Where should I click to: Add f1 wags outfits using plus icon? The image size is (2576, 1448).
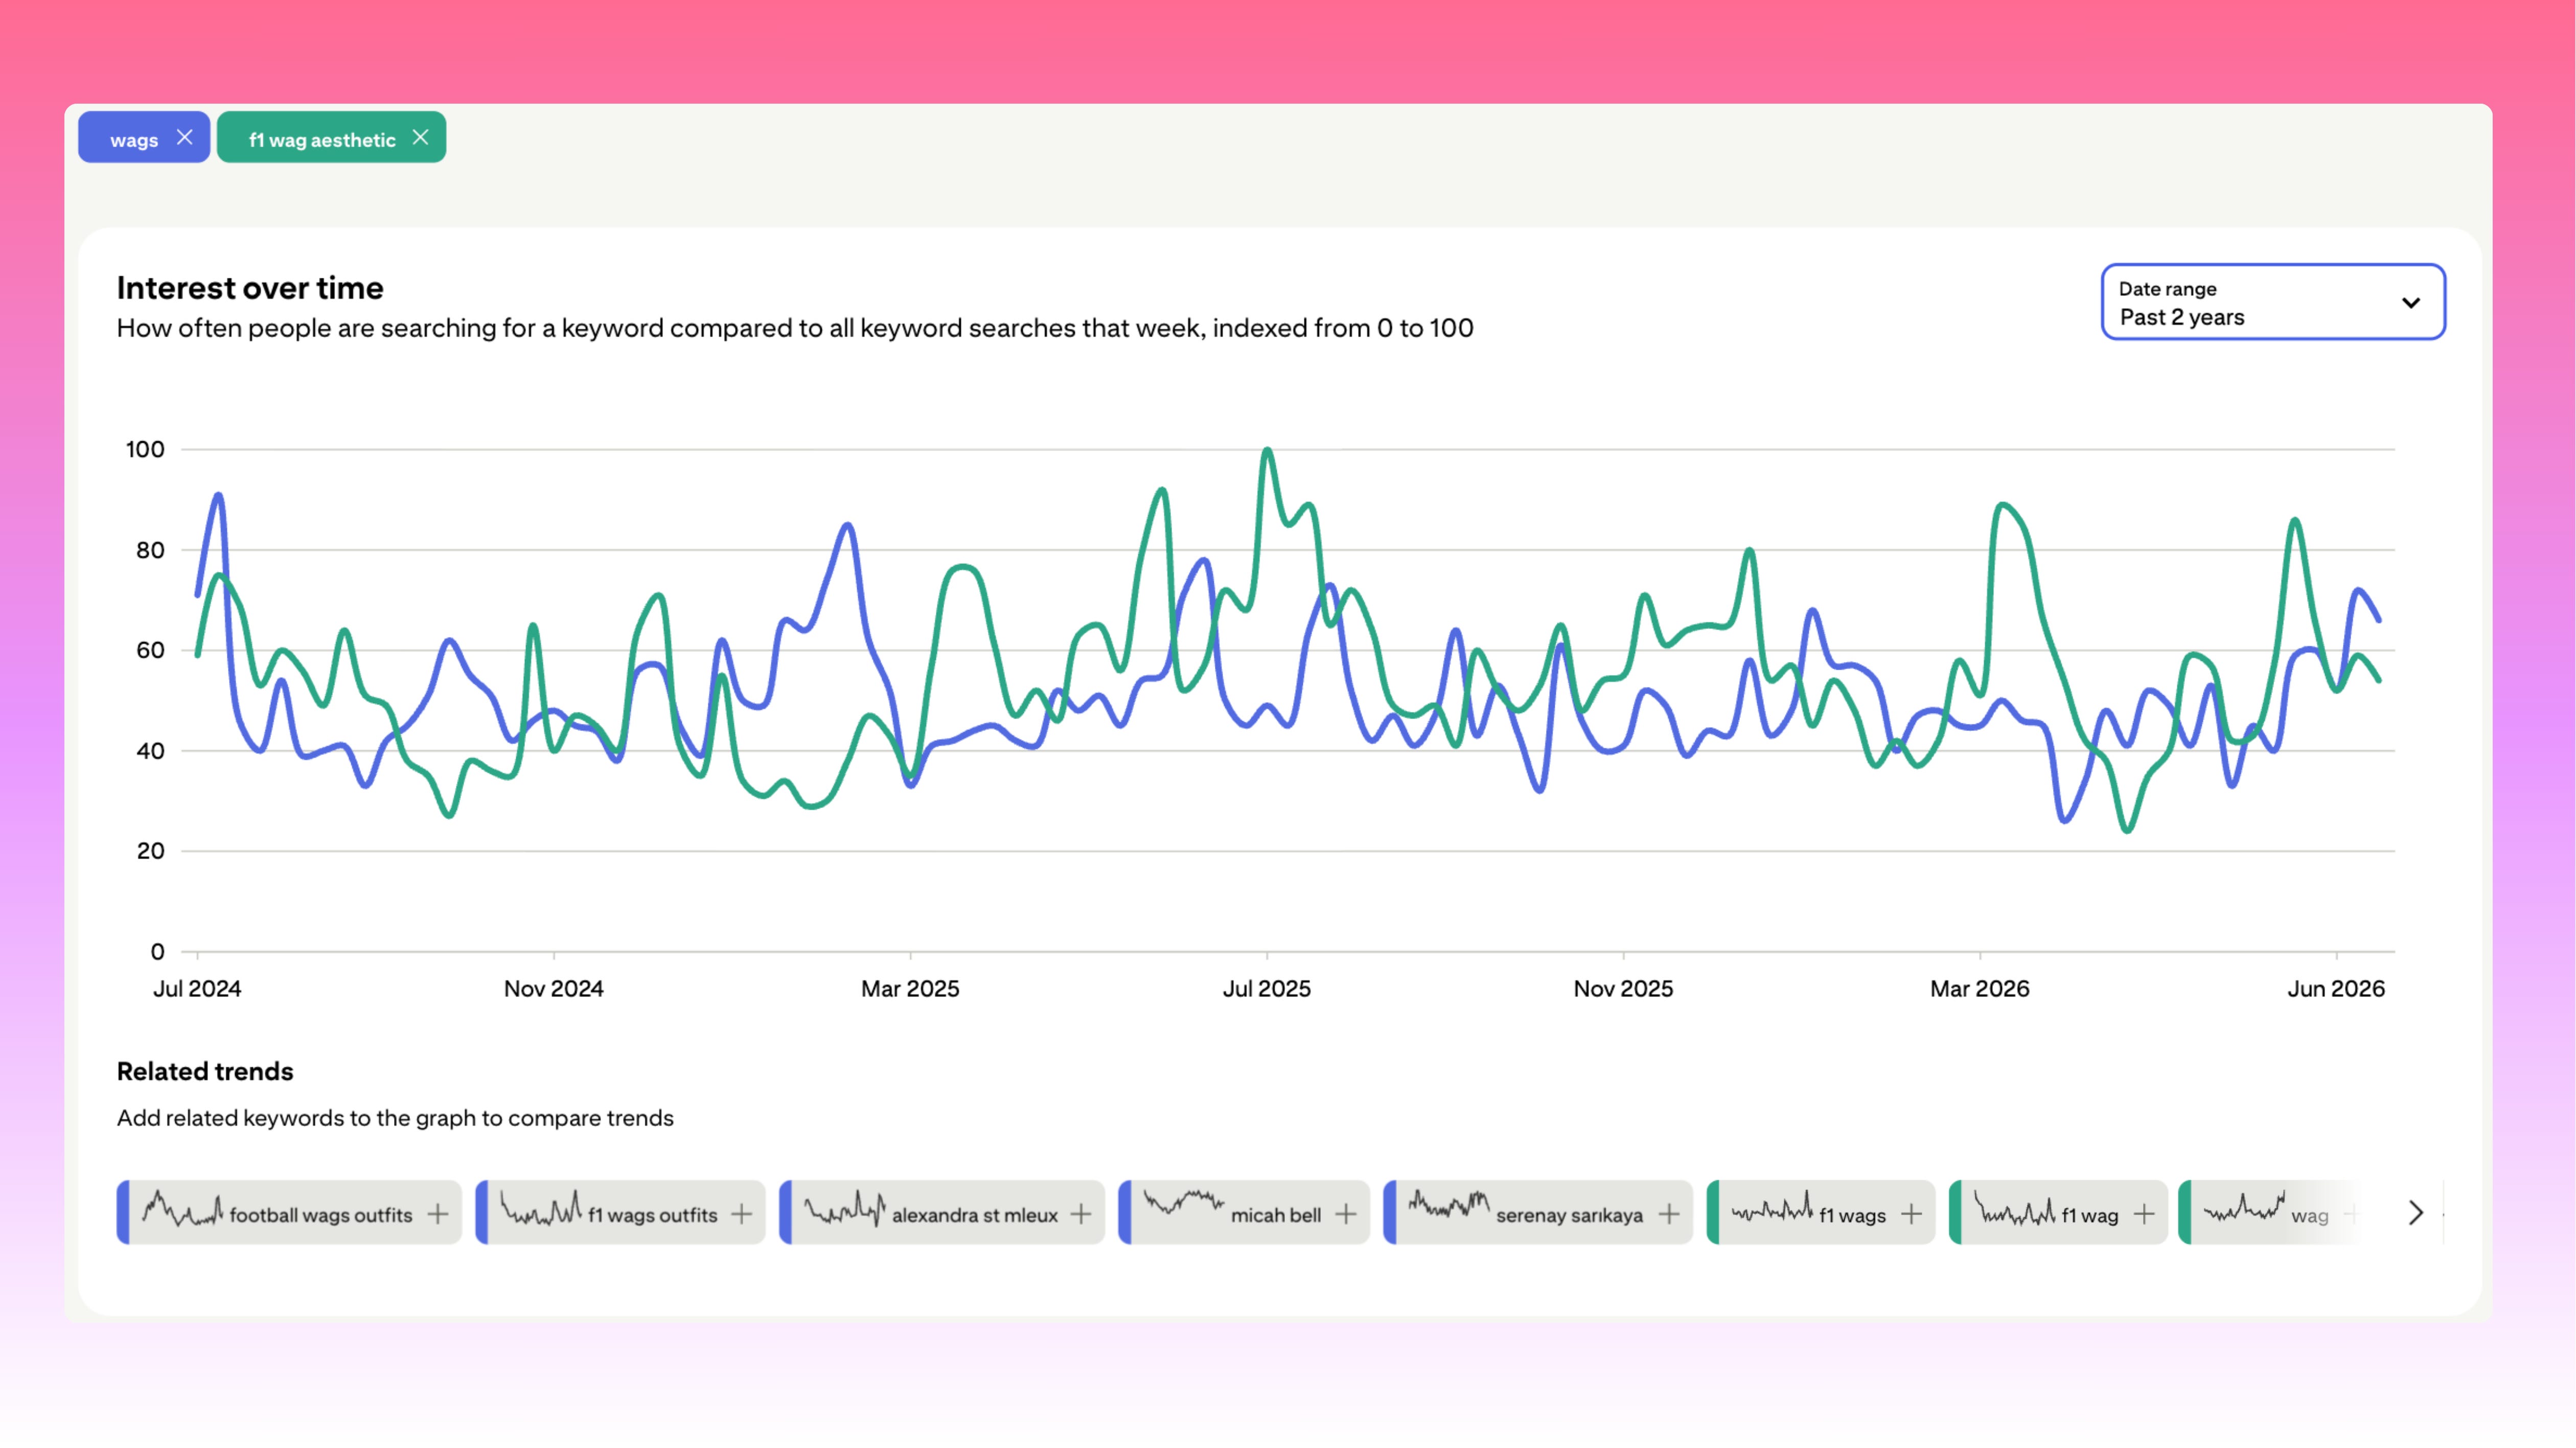click(x=741, y=1213)
